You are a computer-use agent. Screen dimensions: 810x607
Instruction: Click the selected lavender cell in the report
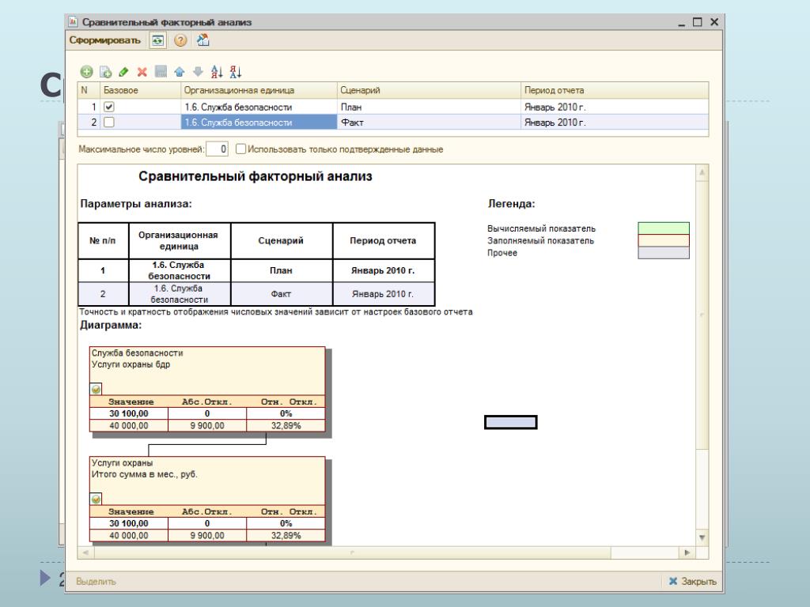(511, 422)
